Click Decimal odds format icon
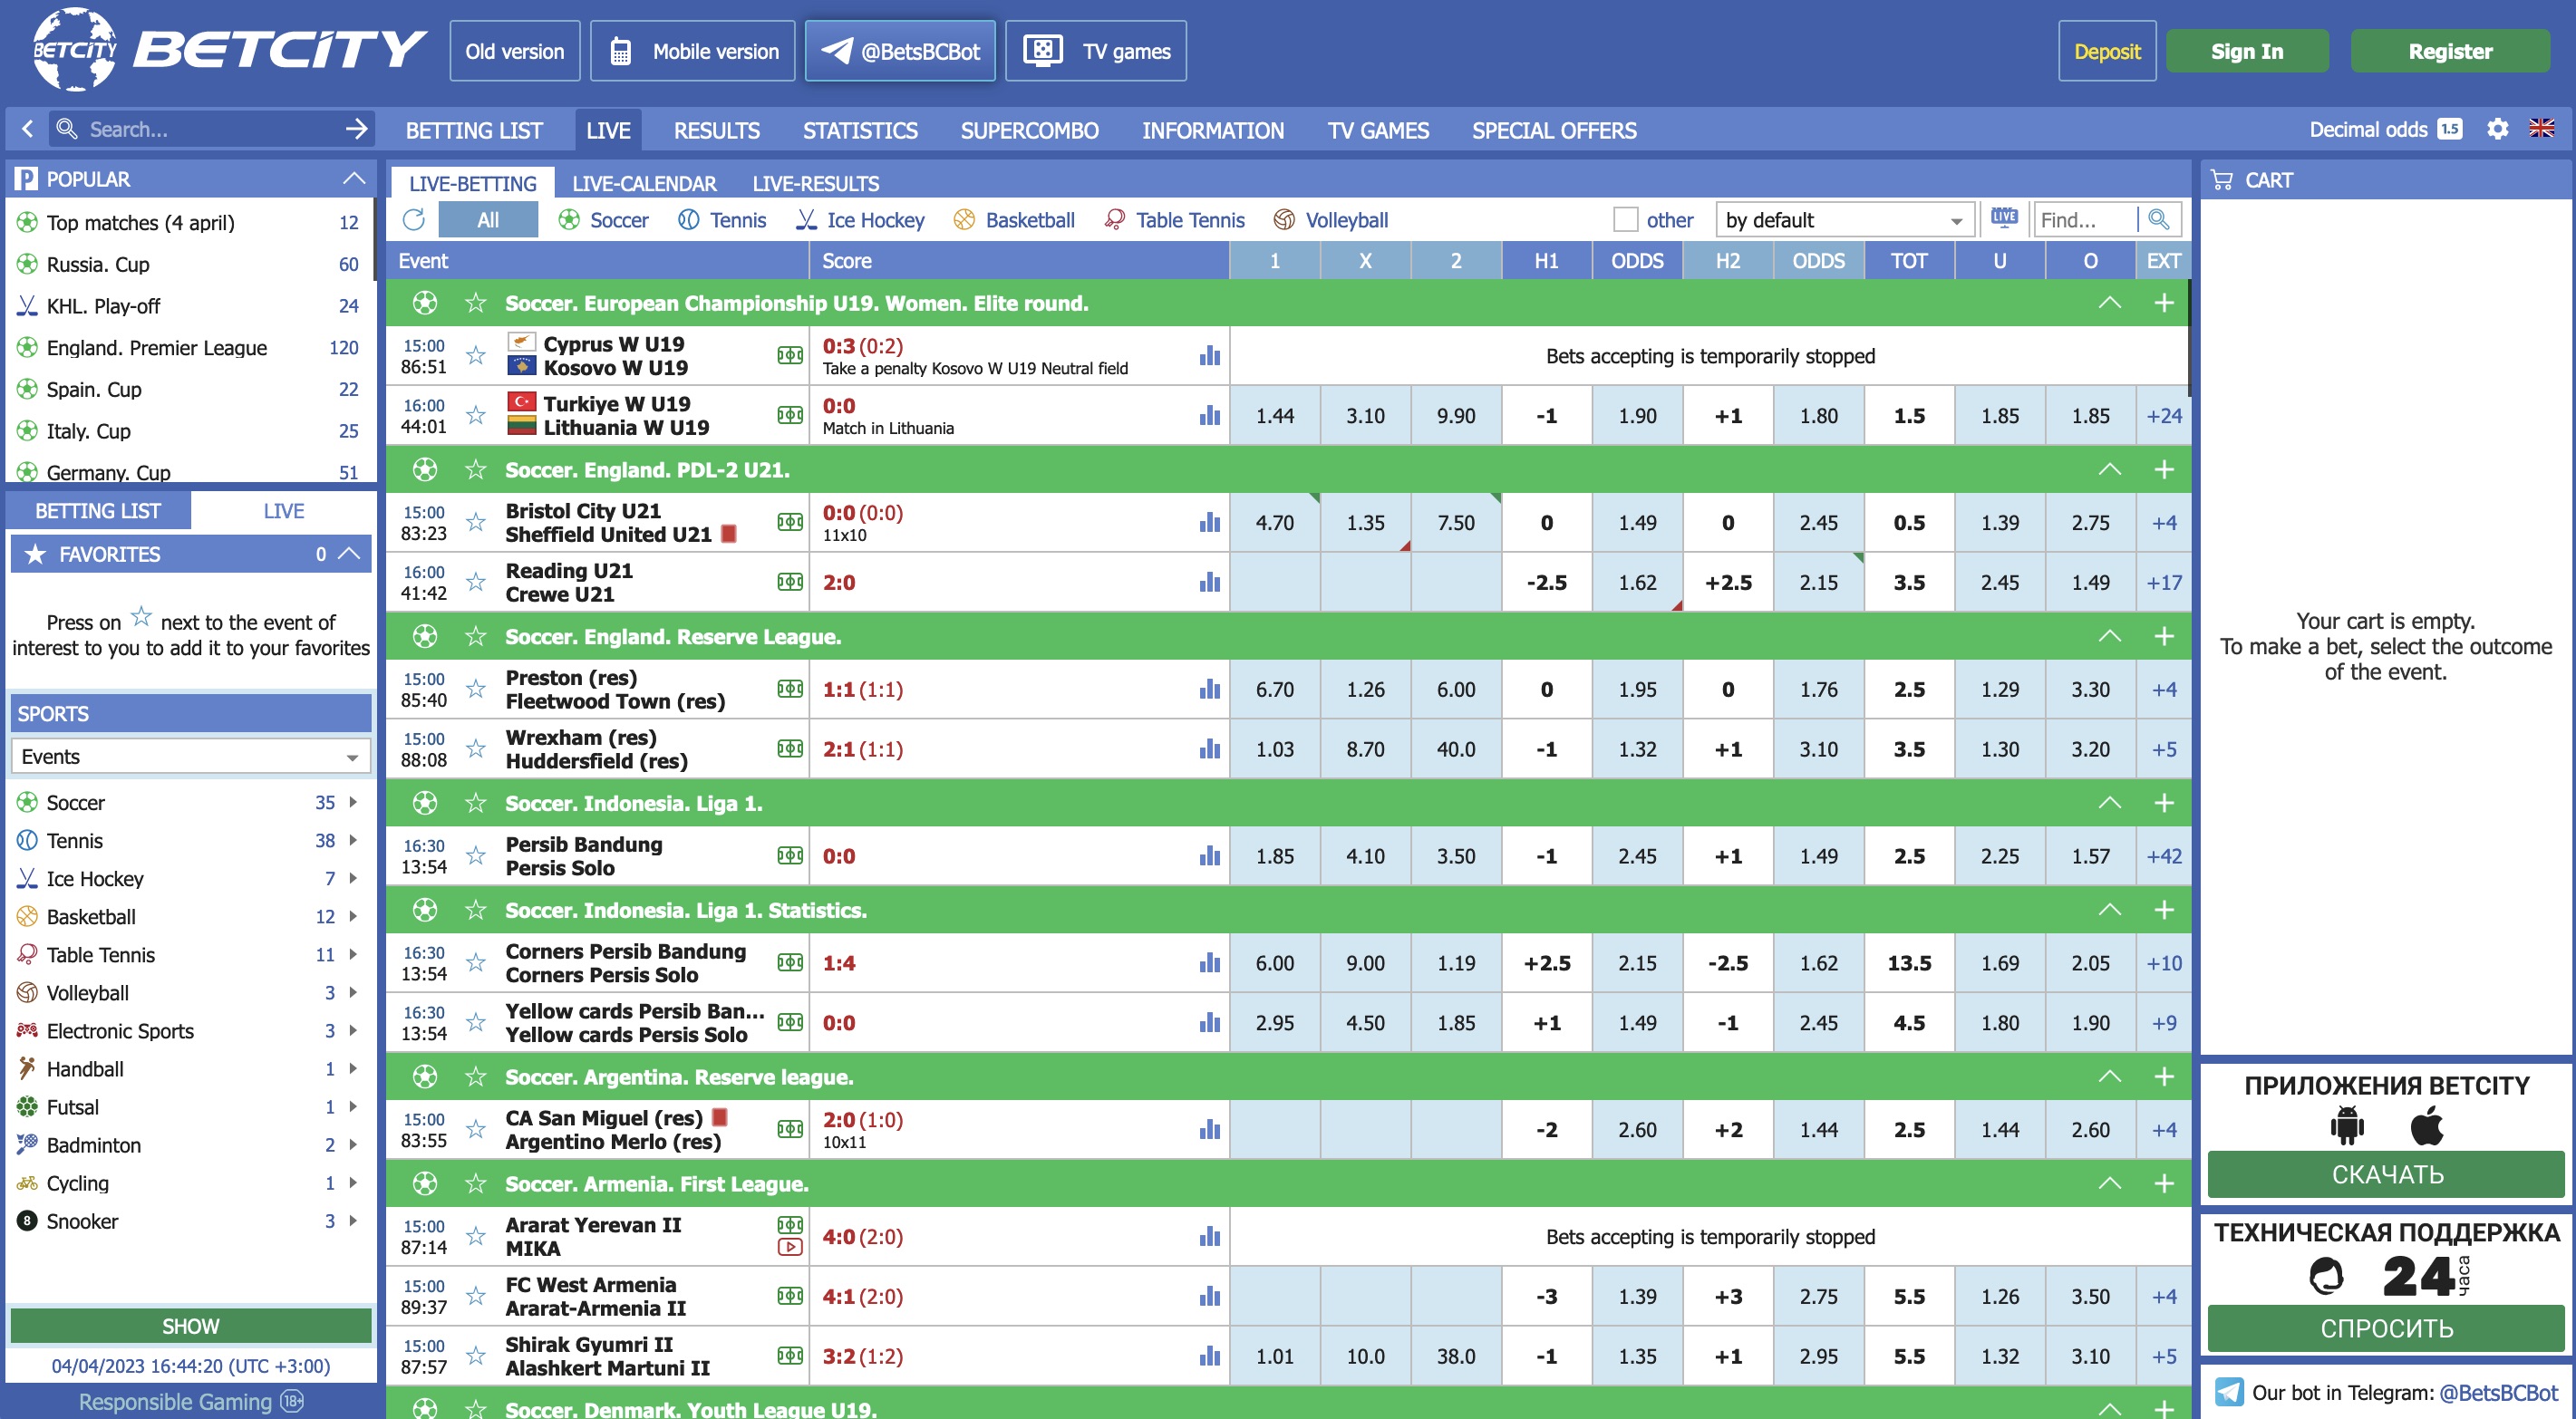 [2449, 129]
